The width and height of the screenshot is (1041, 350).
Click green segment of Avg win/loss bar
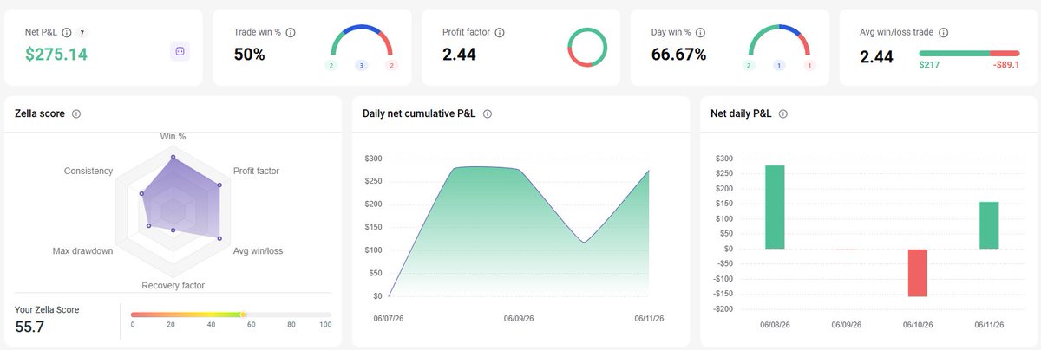[953, 53]
